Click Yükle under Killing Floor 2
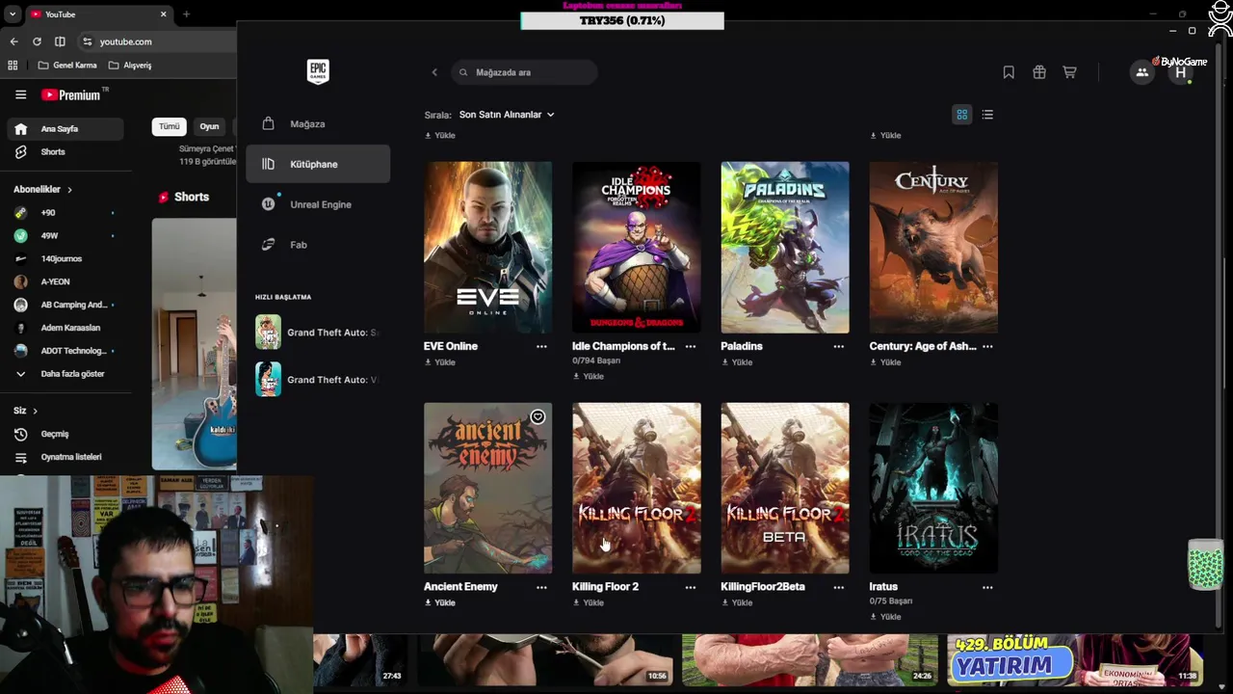 (589, 602)
